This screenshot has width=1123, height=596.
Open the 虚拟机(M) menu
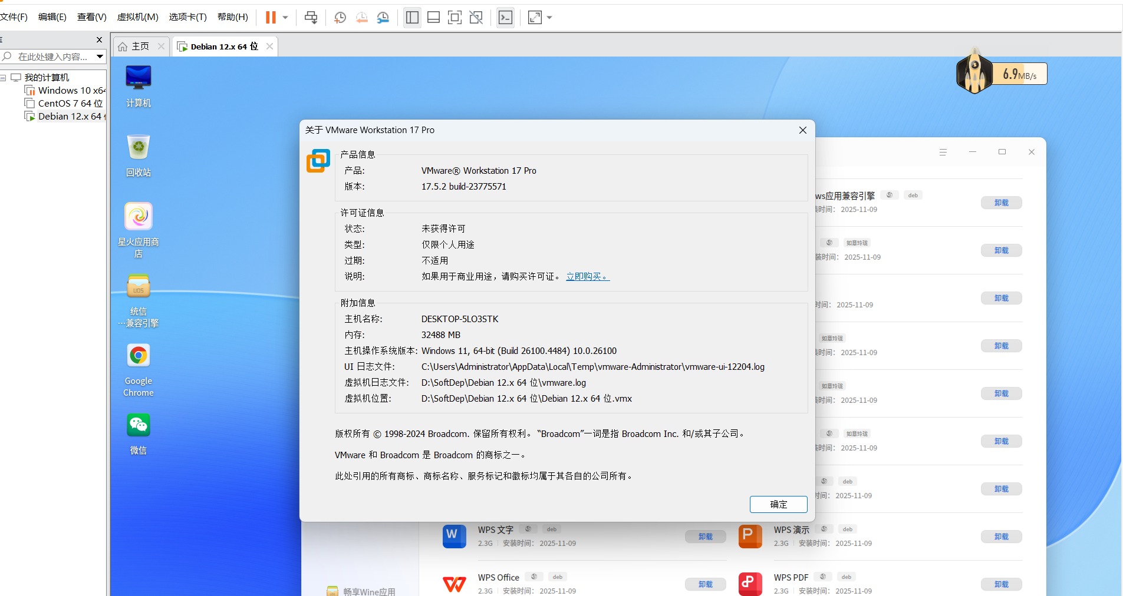(x=137, y=17)
